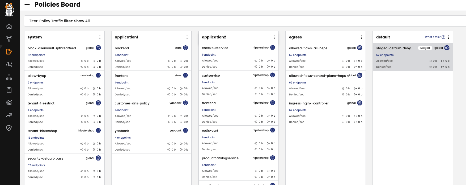Open system tier options menu
This screenshot has height=185, width=466.
pos(100,37)
